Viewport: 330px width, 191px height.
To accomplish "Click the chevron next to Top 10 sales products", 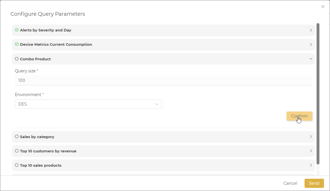I will coord(311,165).
